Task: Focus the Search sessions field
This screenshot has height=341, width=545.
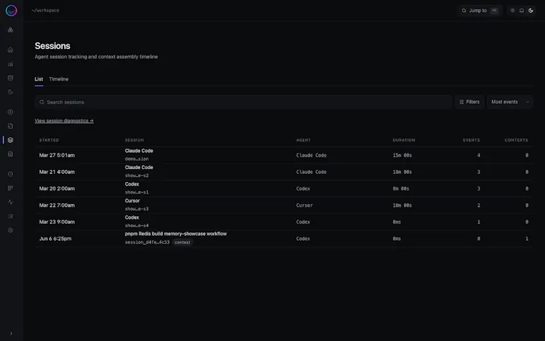Action: 243,102
